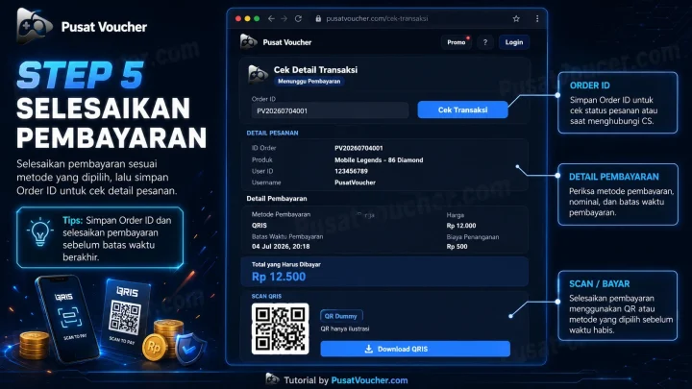Click the download arrow icon on Download QRIS

(368, 349)
